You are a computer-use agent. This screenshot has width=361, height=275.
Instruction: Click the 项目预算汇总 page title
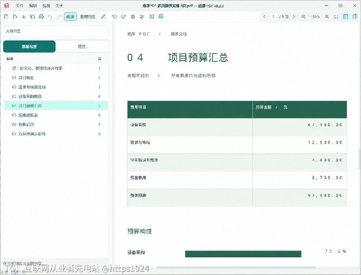(198, 57)
